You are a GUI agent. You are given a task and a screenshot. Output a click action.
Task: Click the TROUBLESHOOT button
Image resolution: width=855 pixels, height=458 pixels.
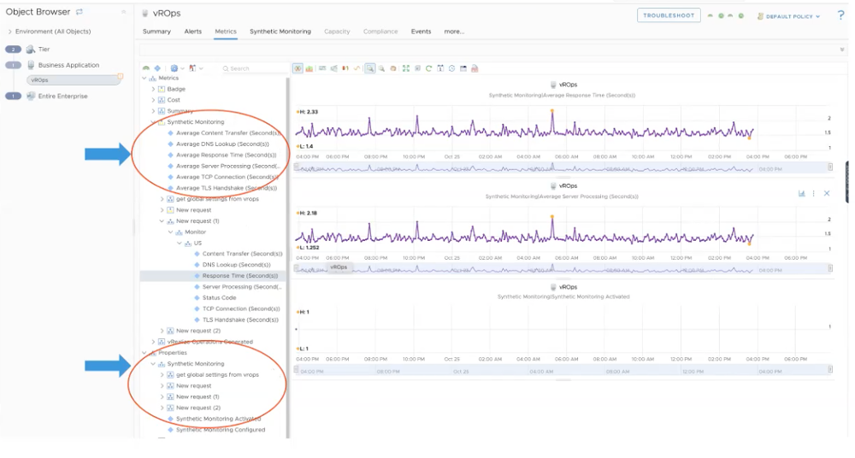(x=669, y=15)
